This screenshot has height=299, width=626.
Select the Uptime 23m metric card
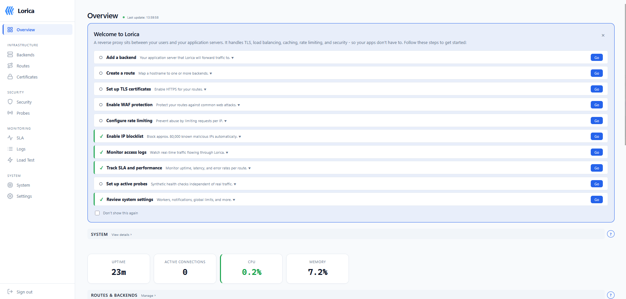(x=119, y=269)
